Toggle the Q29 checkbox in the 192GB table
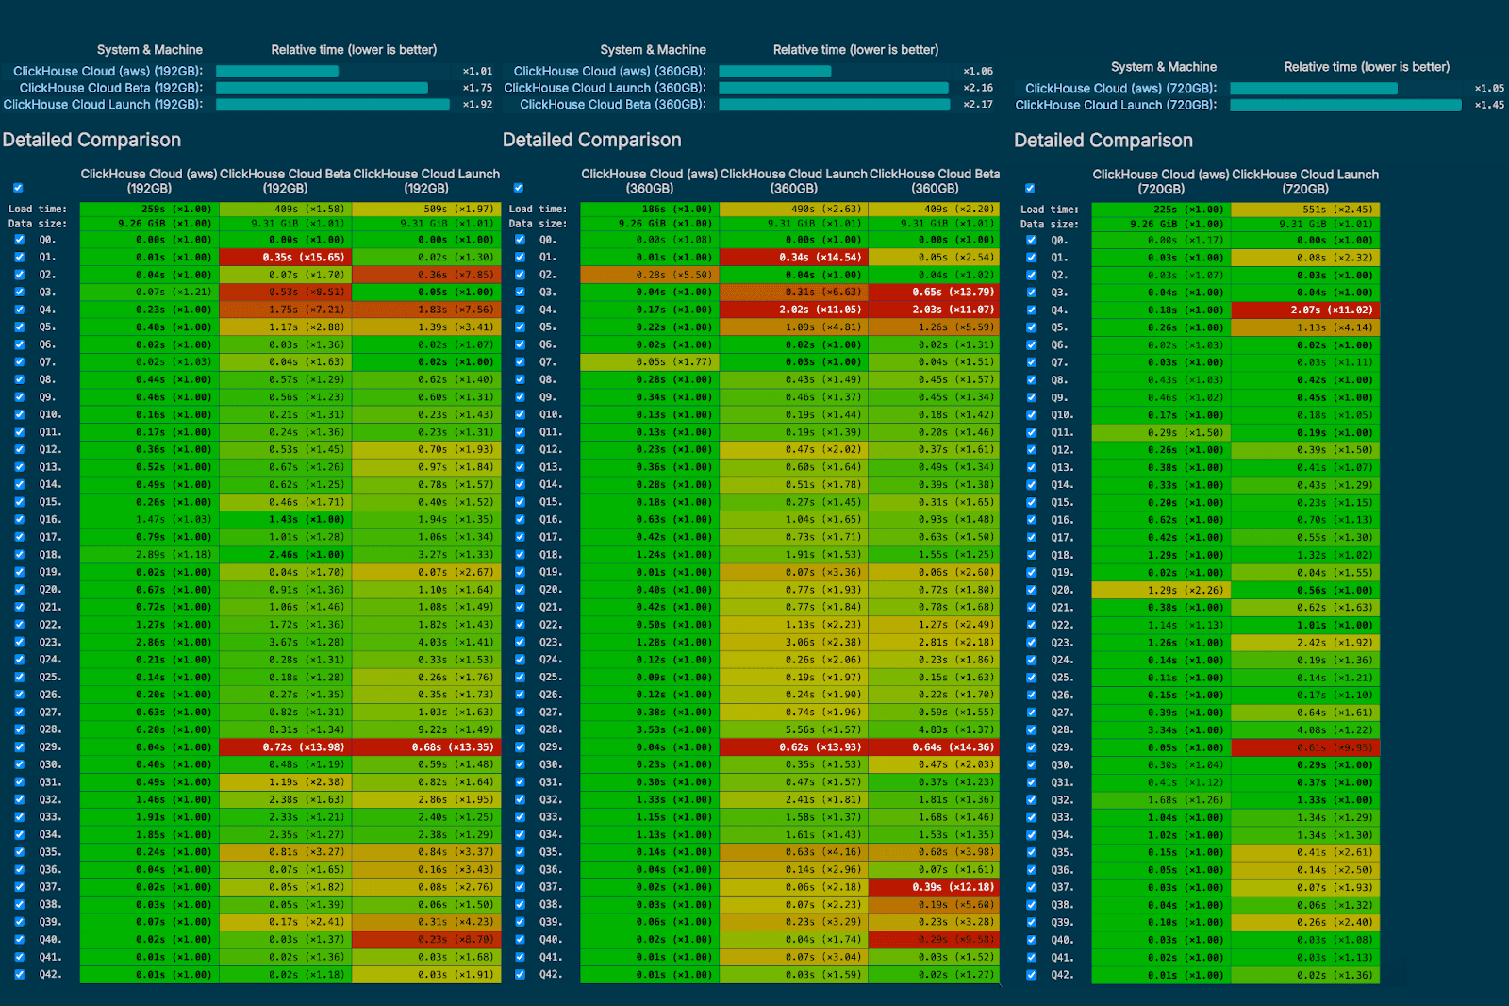Viewport: 1509px width, 1006px height. [x=19, y=746]
